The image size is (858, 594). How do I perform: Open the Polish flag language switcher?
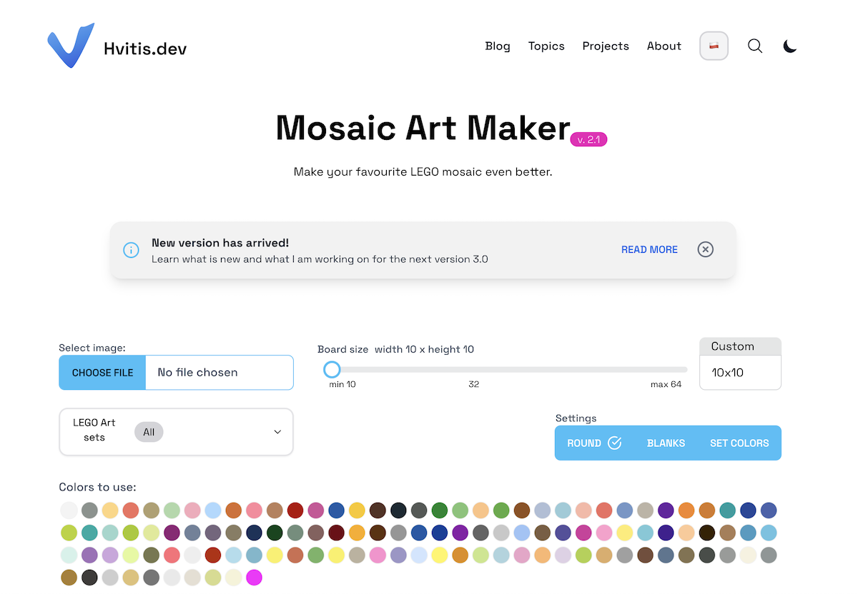tap(714, 46)
